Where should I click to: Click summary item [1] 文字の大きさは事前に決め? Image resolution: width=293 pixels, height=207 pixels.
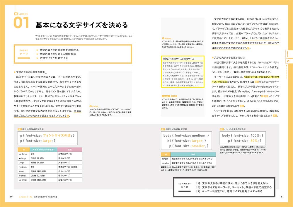pyautogui.click(x=232, y=184)
